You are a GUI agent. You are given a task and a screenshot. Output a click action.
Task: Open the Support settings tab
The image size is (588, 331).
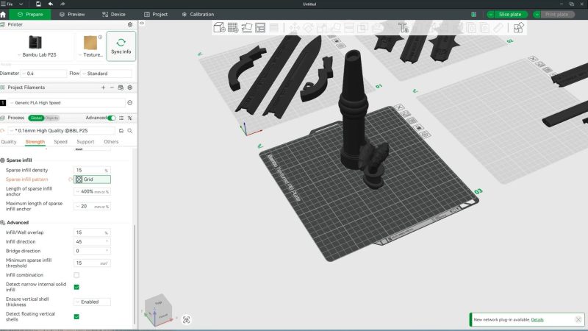(x=85, y=142)
